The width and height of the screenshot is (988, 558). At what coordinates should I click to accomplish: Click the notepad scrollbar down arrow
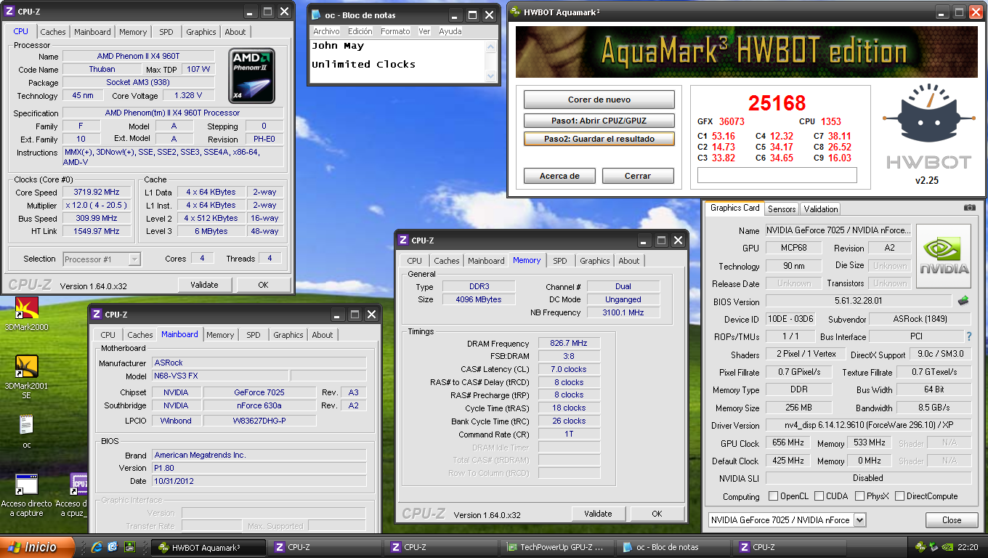coord(490,76)
